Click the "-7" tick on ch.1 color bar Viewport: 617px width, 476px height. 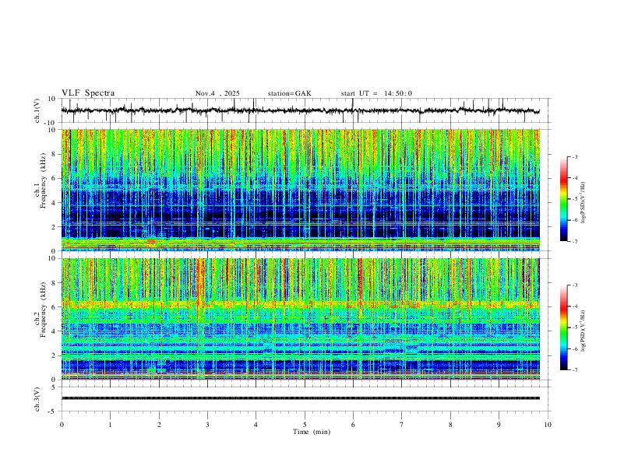pyautogui.click(x=574, y=241)
